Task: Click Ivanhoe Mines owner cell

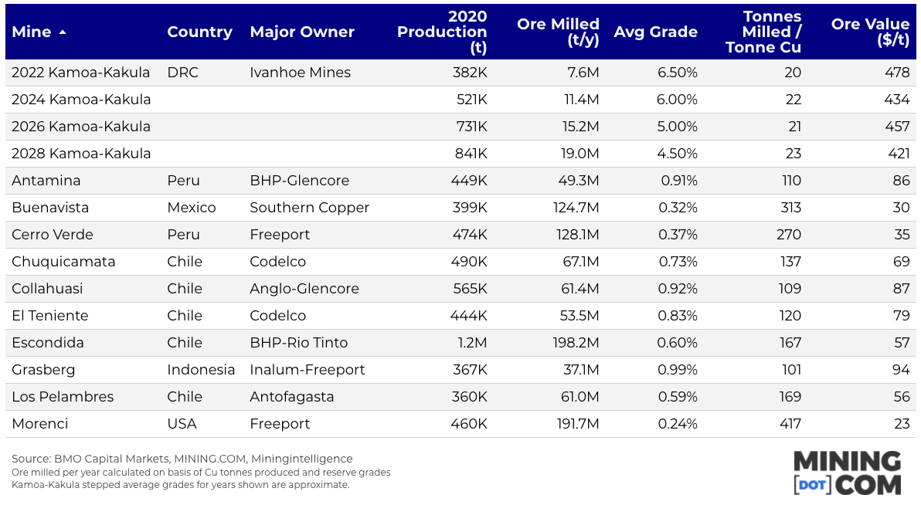Action: click(300, 73)
